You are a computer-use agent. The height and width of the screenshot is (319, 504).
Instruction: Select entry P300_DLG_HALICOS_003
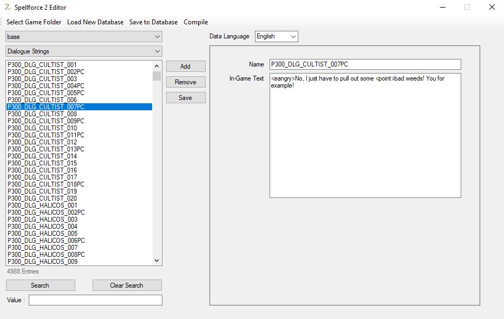pyautogui.click(x=79, y=220)
